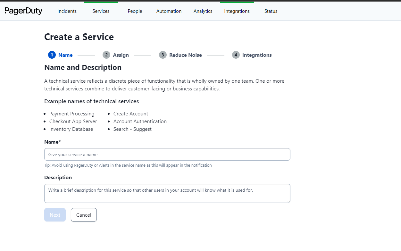The width and height of the screenshot is (401, 251).
Task: Open the Incidents menu
Action: tap(67, 11)
